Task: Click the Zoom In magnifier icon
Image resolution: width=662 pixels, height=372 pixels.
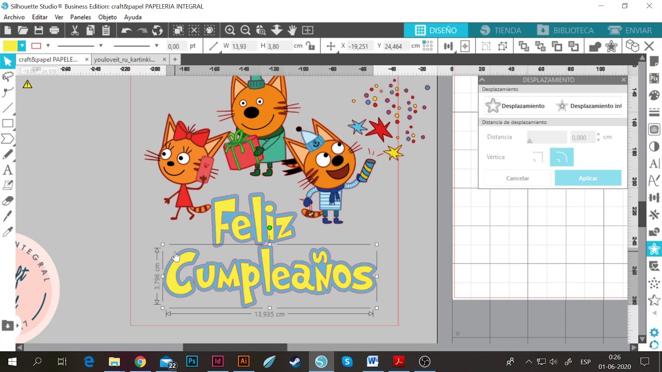Action: pyautogui.click(x=230, y=30)
